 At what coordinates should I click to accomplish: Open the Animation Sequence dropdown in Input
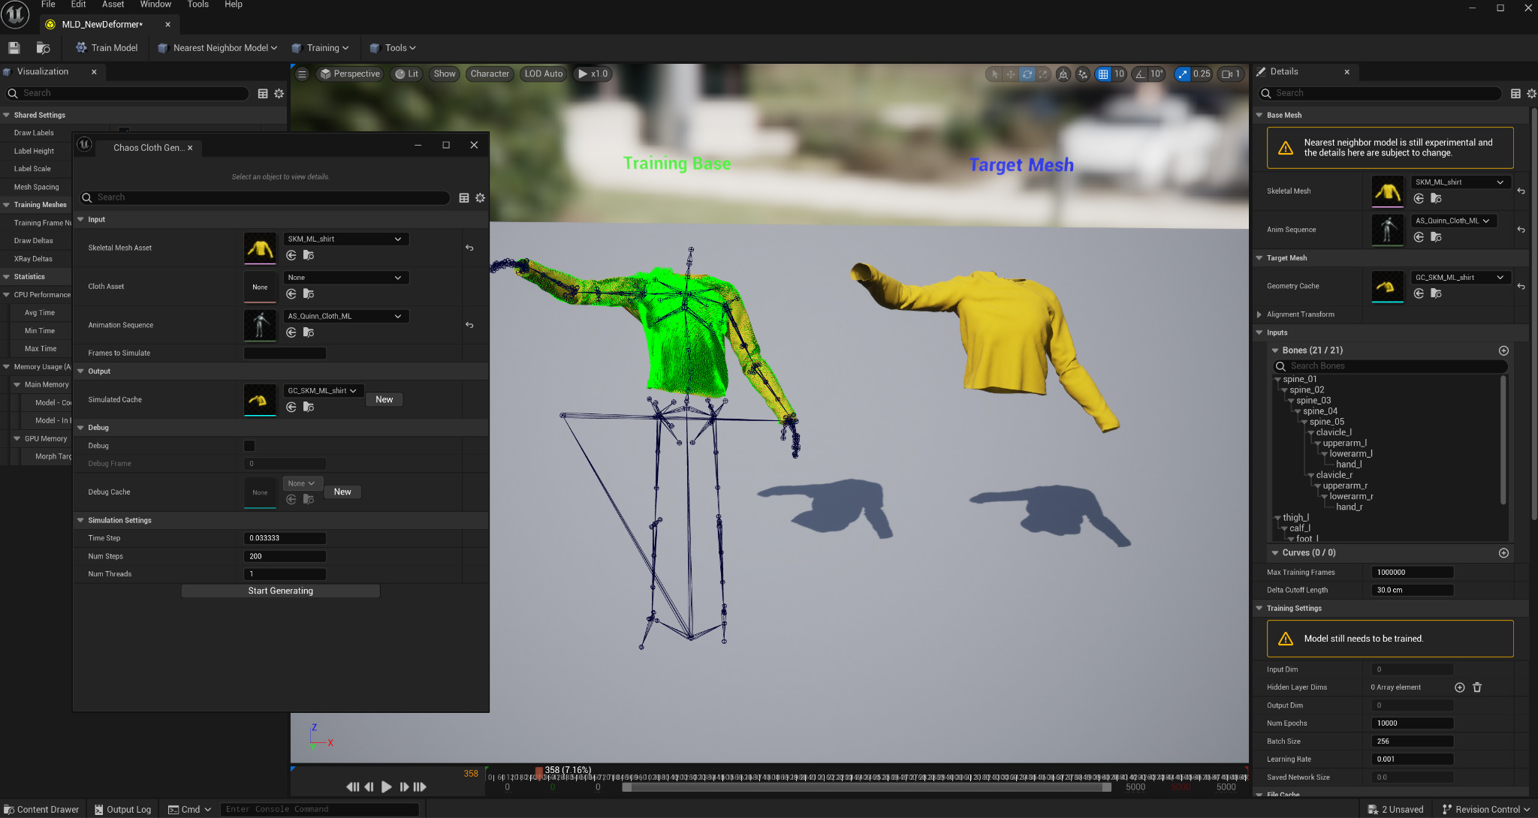coord(398,316)
